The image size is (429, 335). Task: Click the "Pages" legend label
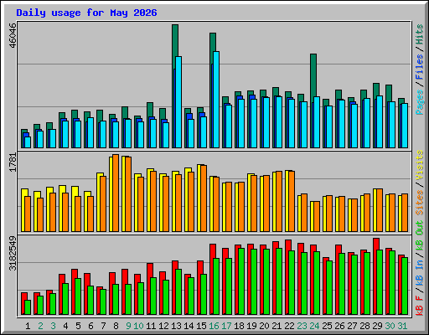pyautogui.click(x=420, y=102)
